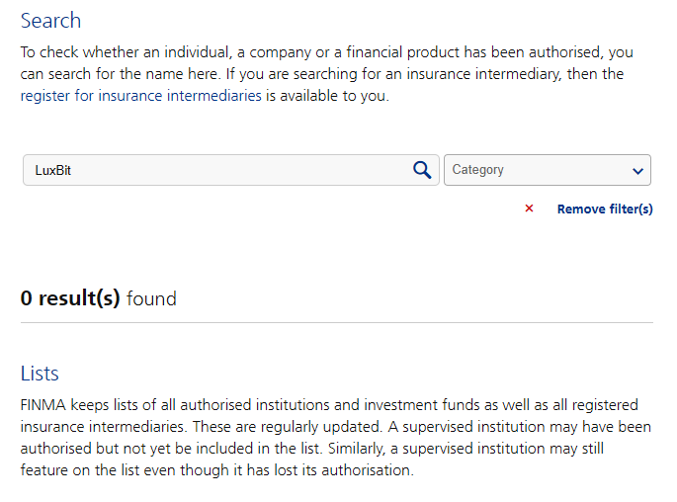677x502 pixels.
Task: Click the word 'found' after the result count
Action: click(151, 297)
